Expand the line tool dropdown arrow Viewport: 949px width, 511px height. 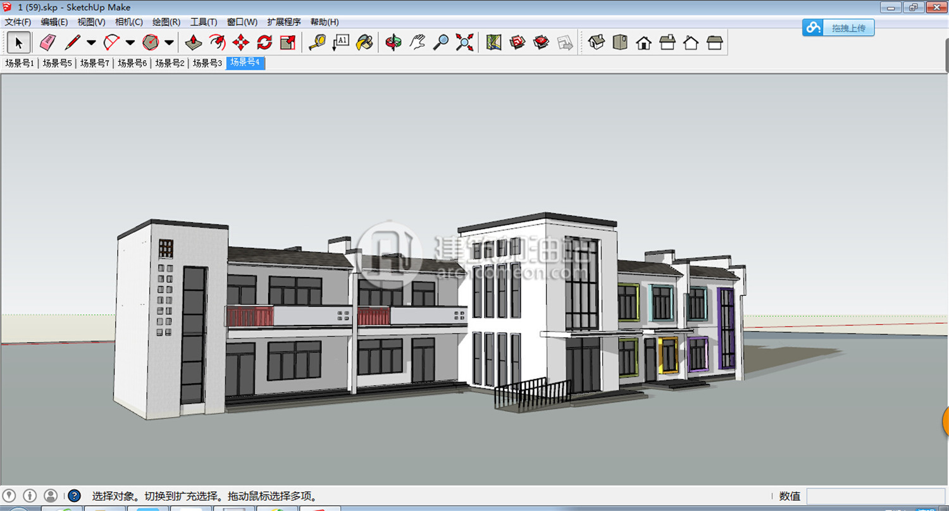click(x=91, y=43)
